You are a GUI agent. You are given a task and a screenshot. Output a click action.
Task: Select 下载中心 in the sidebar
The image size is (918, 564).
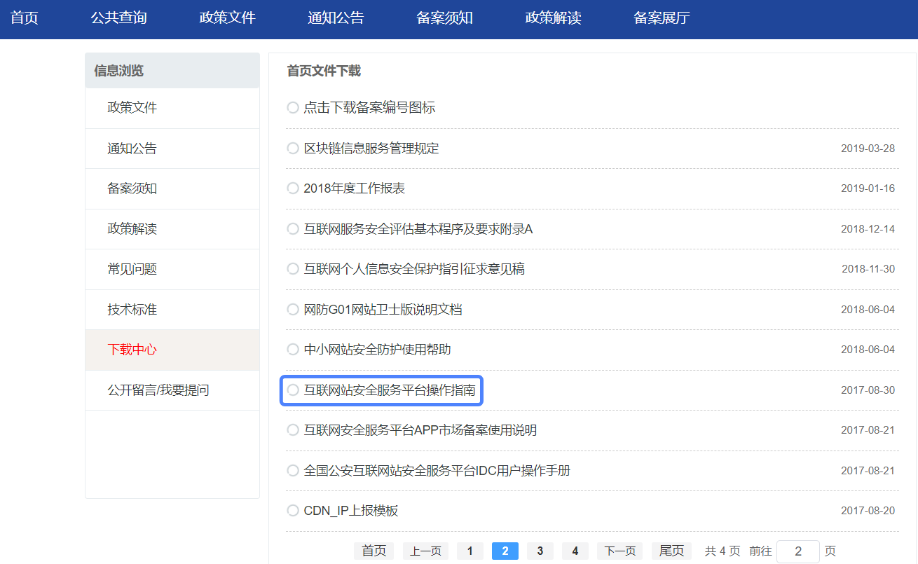click(132, 350)
